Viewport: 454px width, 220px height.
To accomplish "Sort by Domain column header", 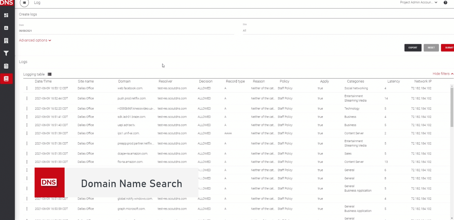I will pos(124,81).
